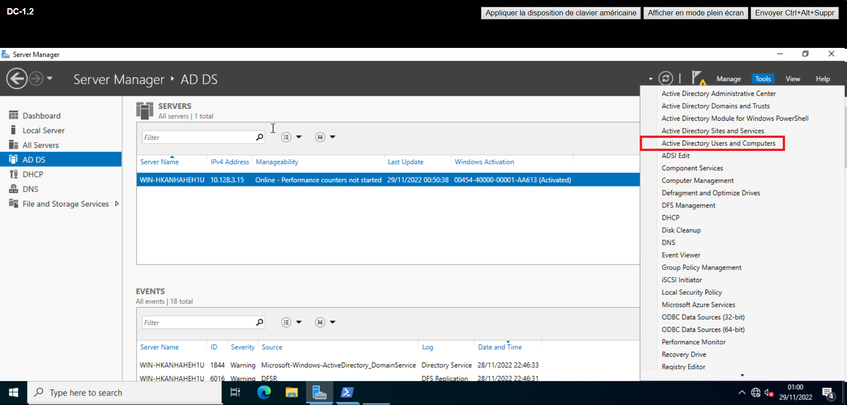Click the Envoyer Ctrl+Alt+Suppr button
Viewport: 847px width, 405px height.
795,13
